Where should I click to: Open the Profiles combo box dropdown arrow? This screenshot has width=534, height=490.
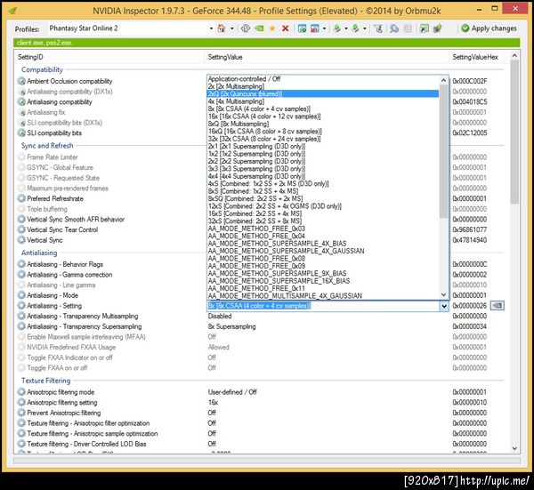click(x=211, y=28)
